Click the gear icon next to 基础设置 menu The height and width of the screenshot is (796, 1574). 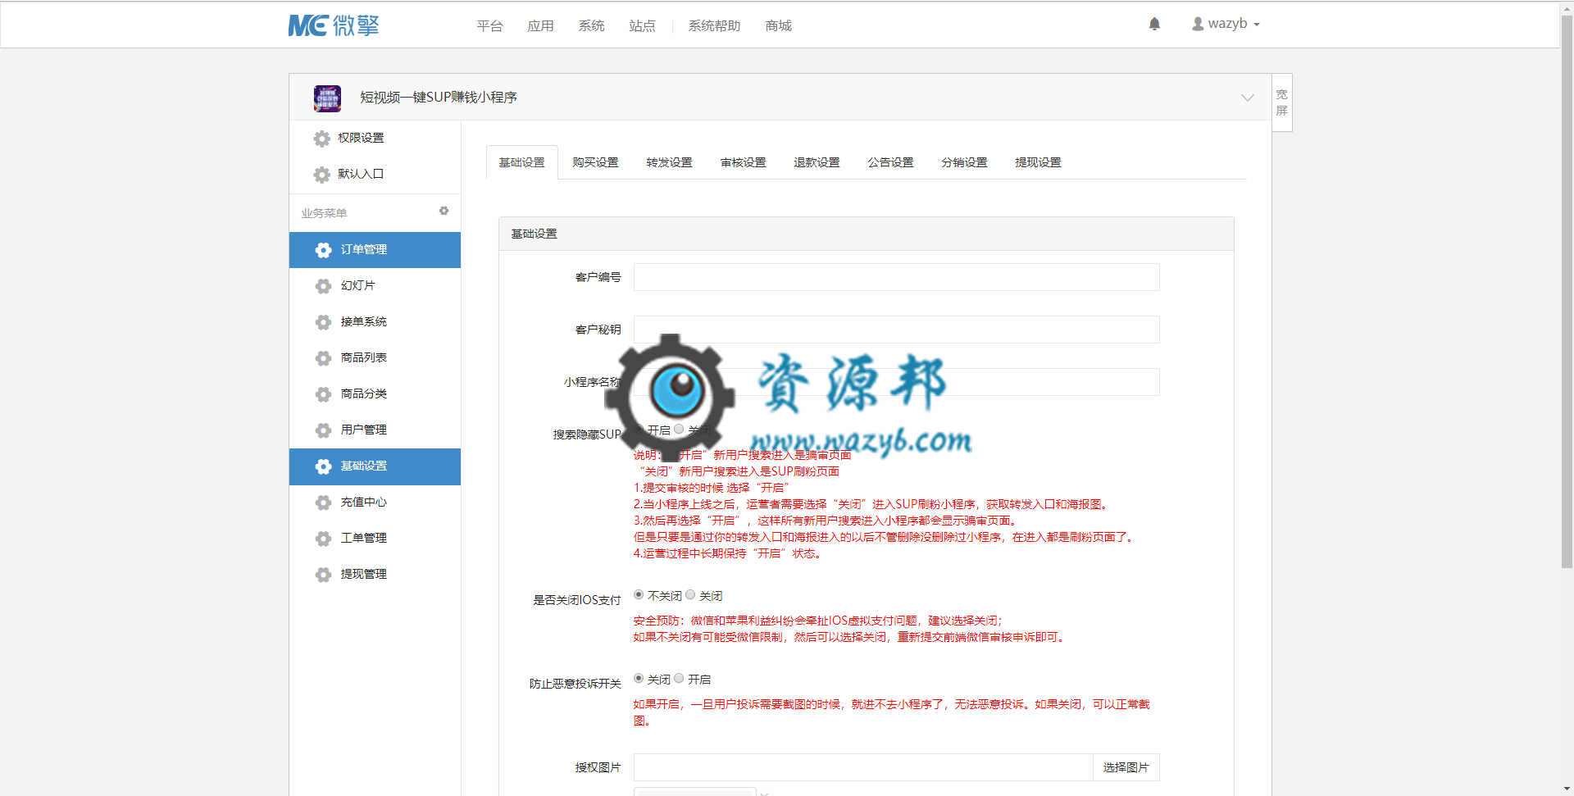point(324,466)
